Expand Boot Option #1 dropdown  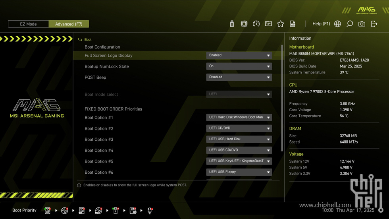[x=239, y=117]
